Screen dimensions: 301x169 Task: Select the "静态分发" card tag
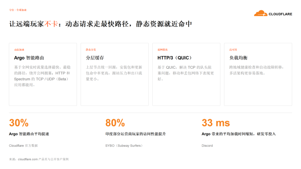[91, 50]
